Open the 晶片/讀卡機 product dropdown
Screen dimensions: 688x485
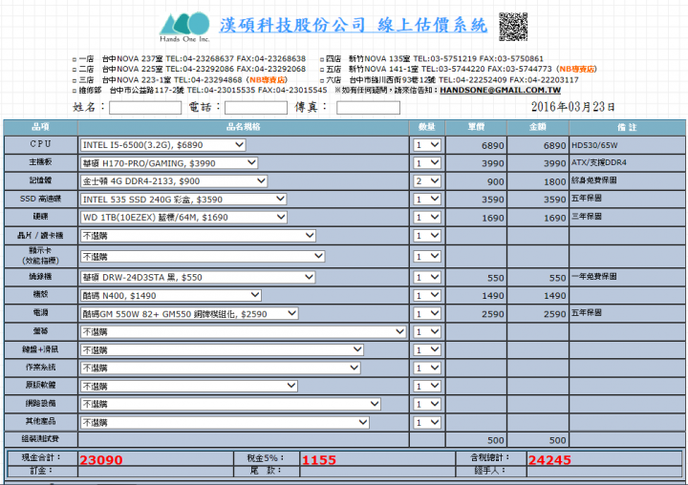coord(198,236)
